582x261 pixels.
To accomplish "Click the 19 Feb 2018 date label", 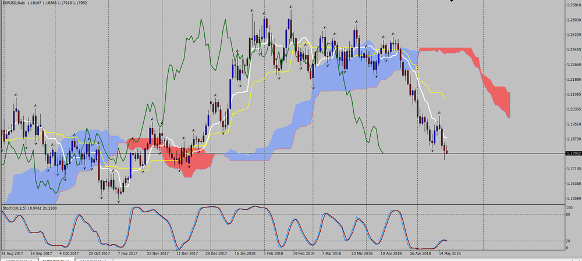I will tap(304, 253).
